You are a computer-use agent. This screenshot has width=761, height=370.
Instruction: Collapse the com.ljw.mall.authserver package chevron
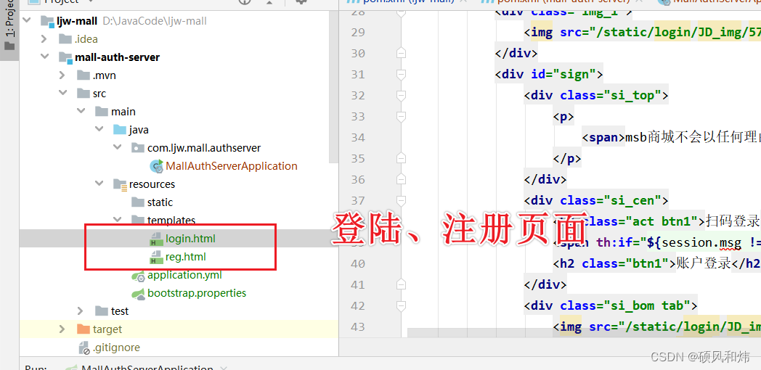pyautogui.click(x=117, y=147)
